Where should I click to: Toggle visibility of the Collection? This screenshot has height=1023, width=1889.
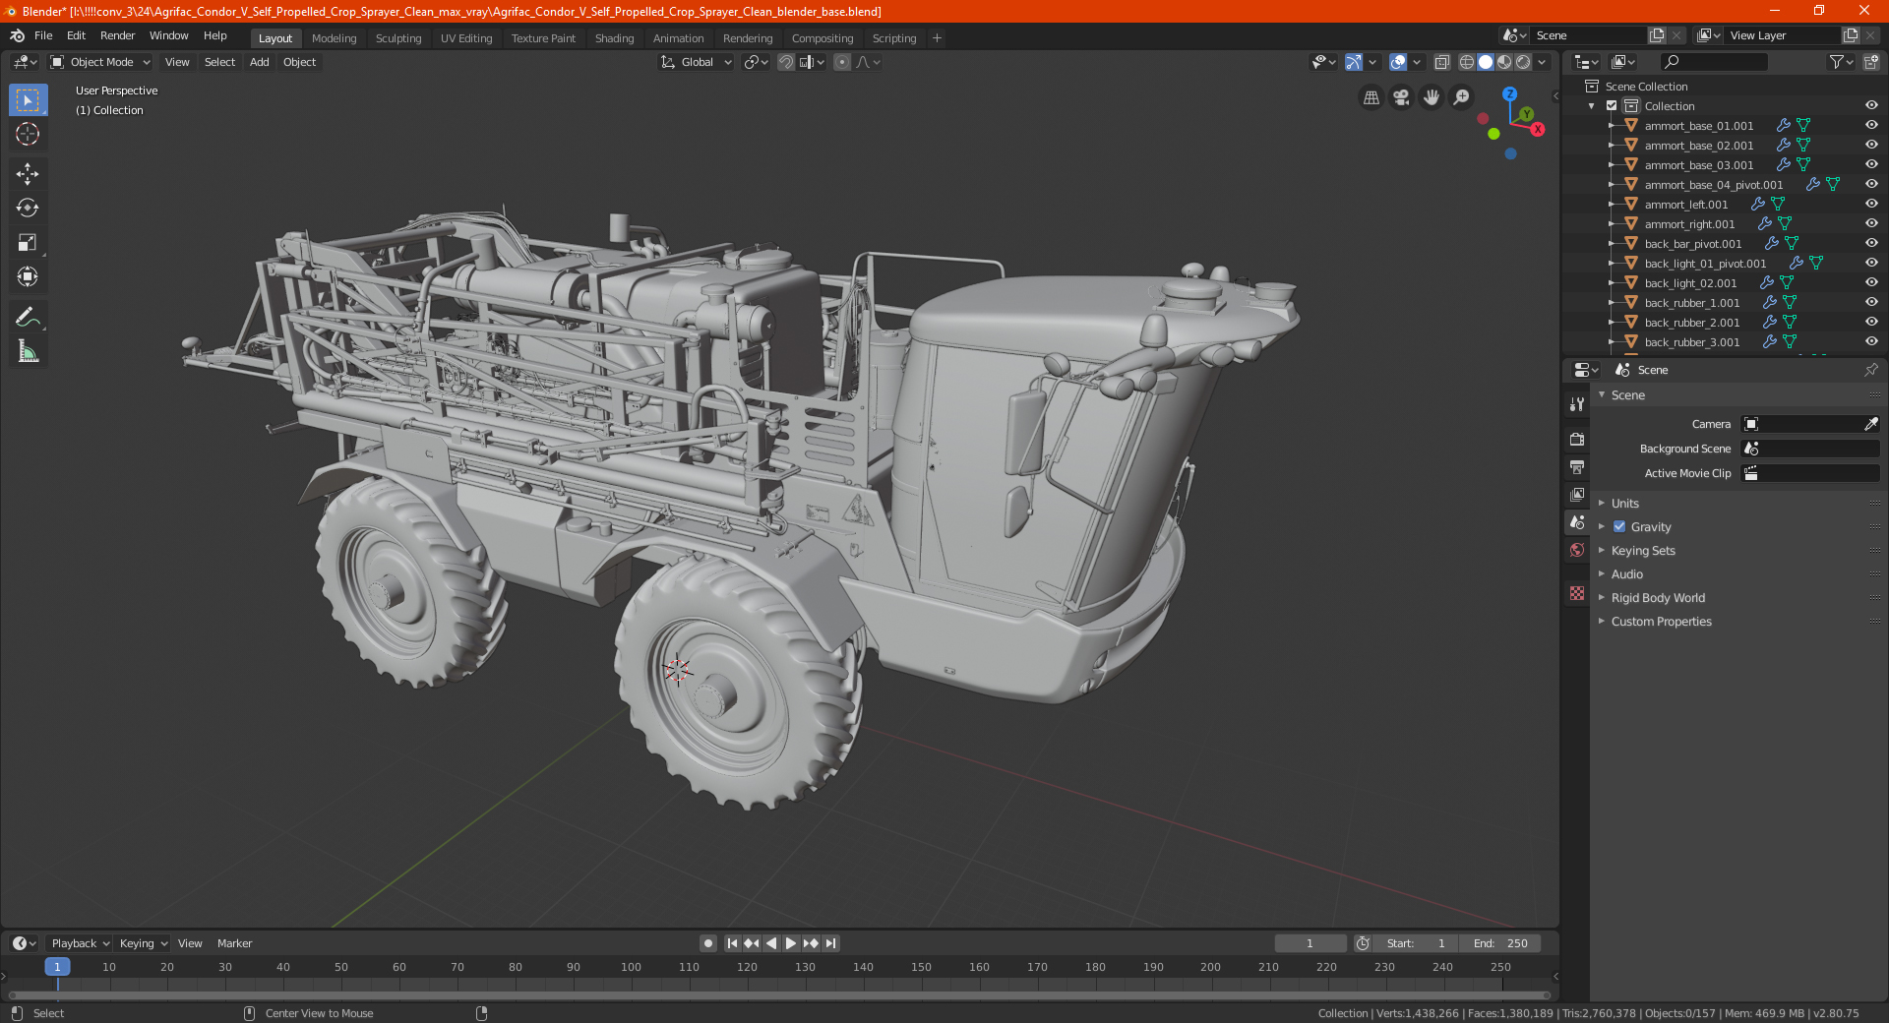[1871, 105]
